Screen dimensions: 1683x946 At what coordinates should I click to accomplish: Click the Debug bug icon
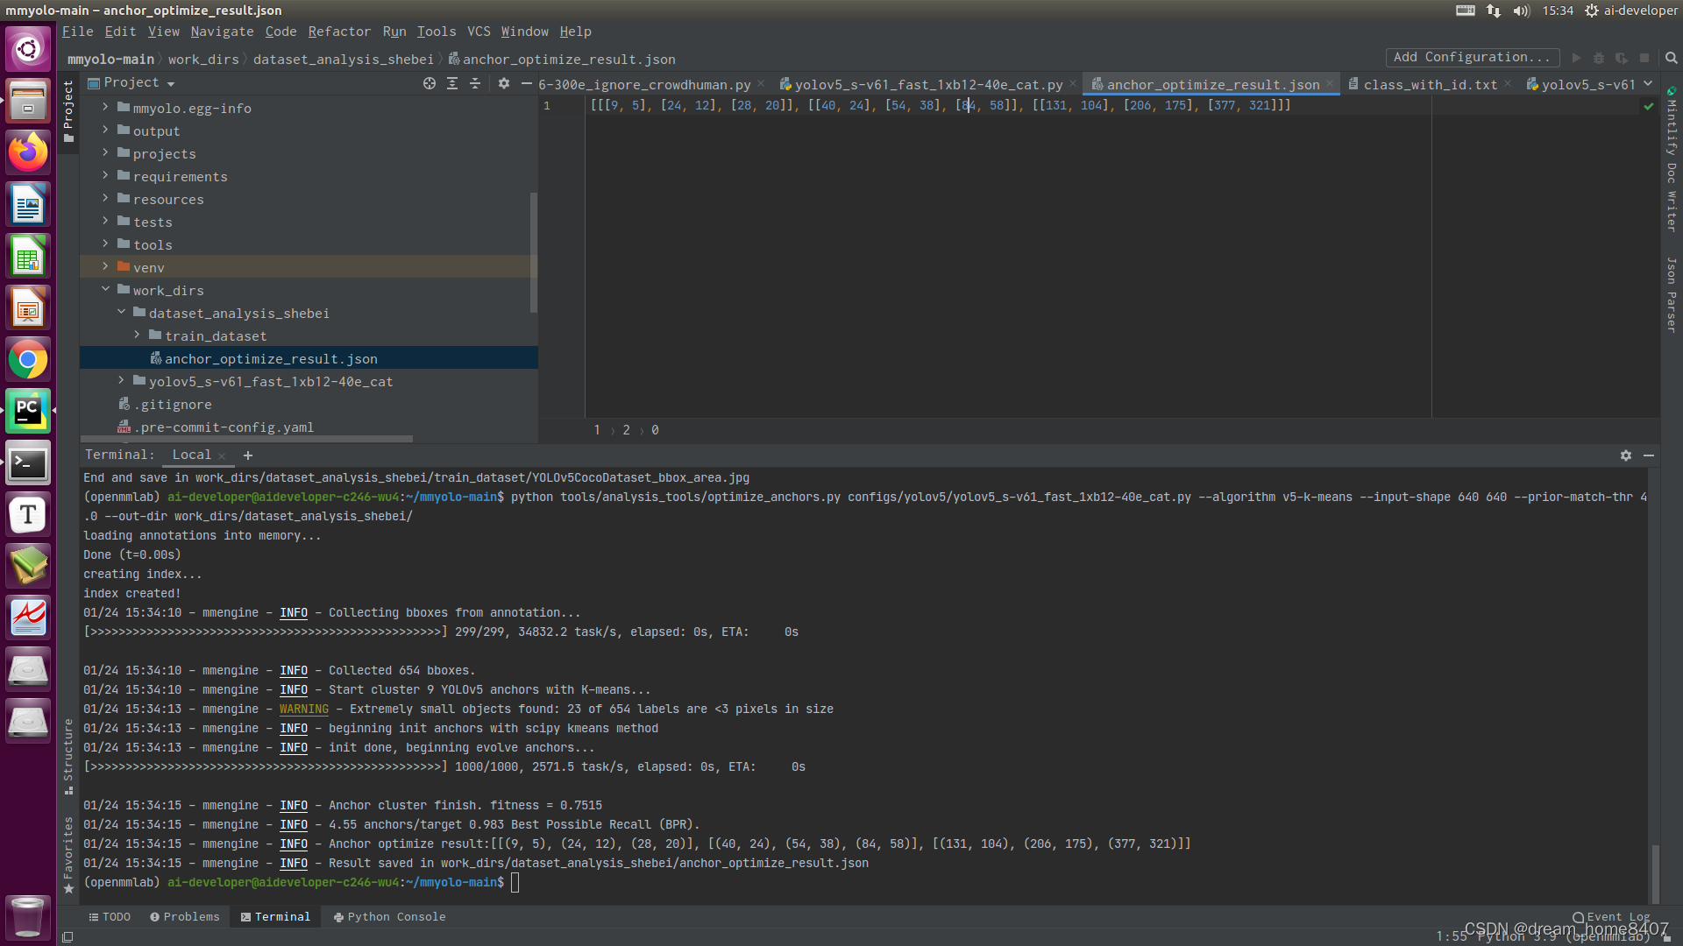[1599, 58]
